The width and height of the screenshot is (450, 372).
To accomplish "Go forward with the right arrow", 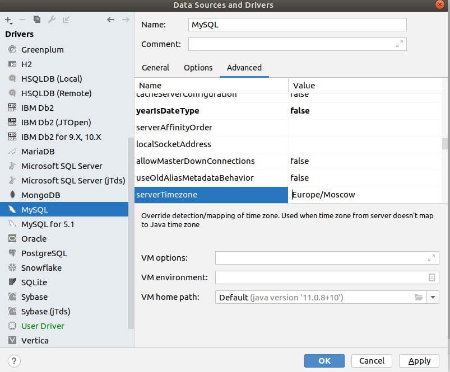I will (126, 20).
